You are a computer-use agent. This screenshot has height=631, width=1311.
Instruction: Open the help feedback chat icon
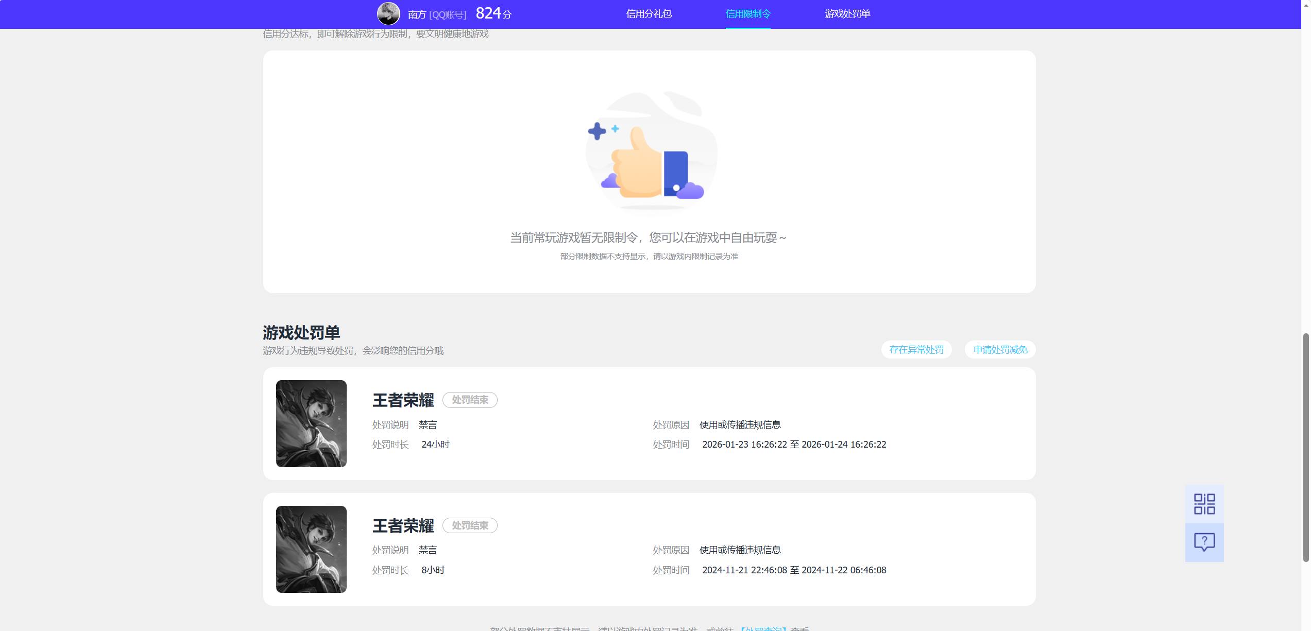[x=1204, y=542]
